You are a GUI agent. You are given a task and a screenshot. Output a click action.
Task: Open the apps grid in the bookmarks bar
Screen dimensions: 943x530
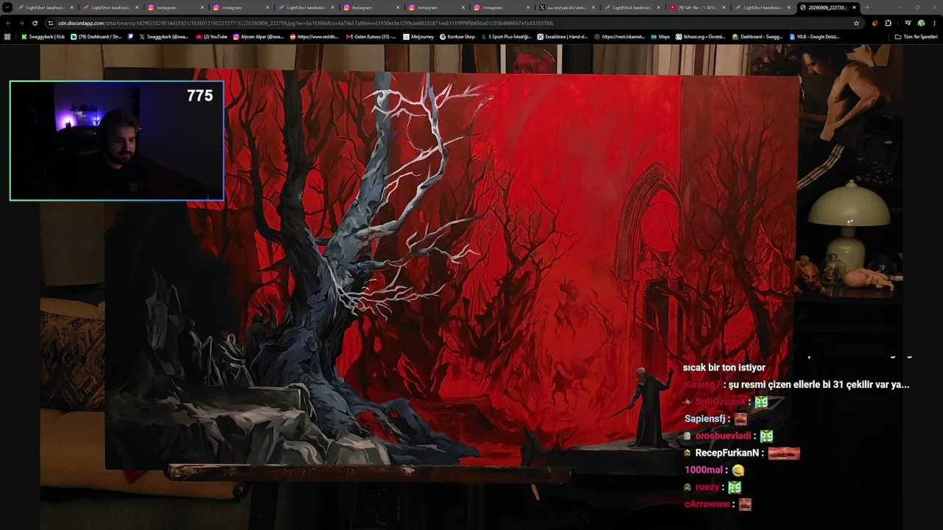pyautogui.click(x=7, y=36)
